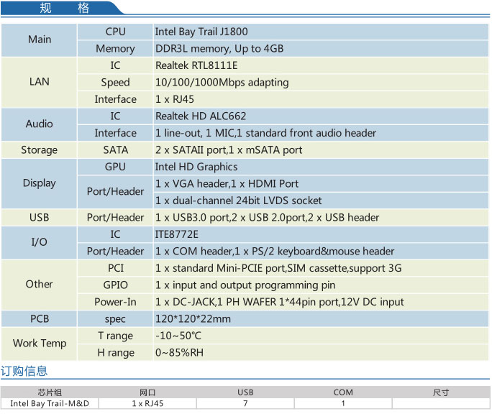Click the Work Temp category cell
The image size is (492, 414).
tap(40, 344)
